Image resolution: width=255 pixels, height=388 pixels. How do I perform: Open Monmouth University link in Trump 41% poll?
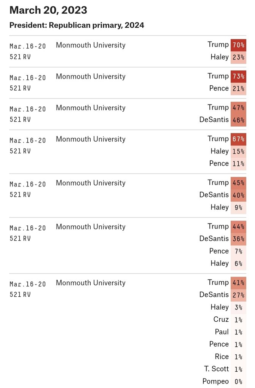tap(90, 283)
